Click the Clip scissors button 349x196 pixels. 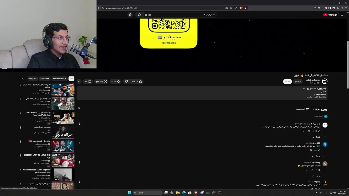pyautogui.click(x=101, y=81)
